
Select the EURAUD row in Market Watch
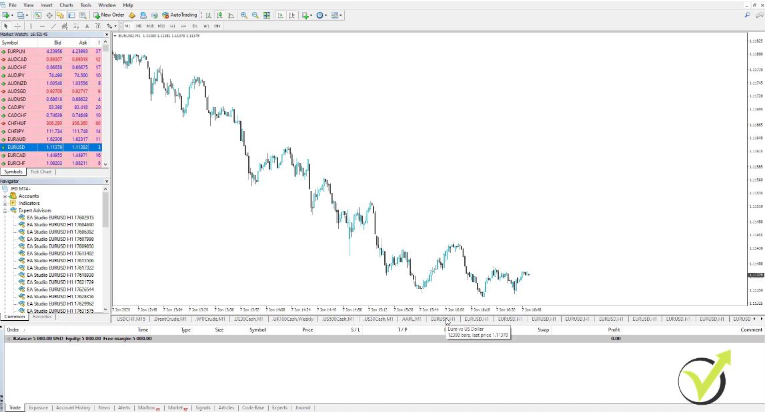(16, 138)
